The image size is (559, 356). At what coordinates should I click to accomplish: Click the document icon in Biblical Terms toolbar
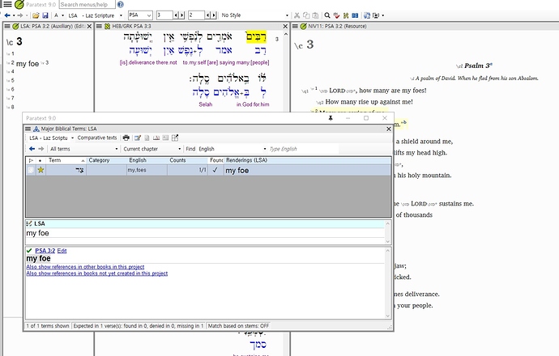147,138
